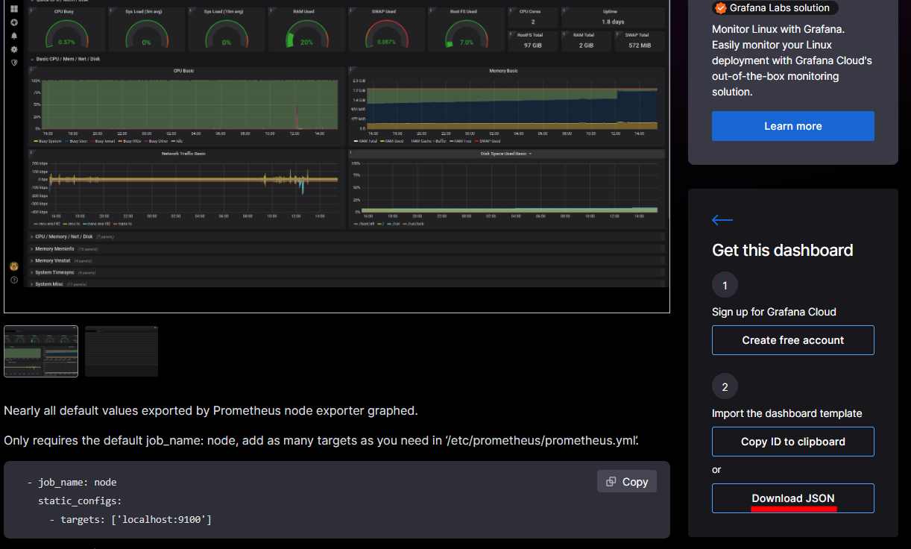Click the RAM Total 2 GiB stat
The height and width of the screenshot is (549, 911).
click(x=586, y=41)
